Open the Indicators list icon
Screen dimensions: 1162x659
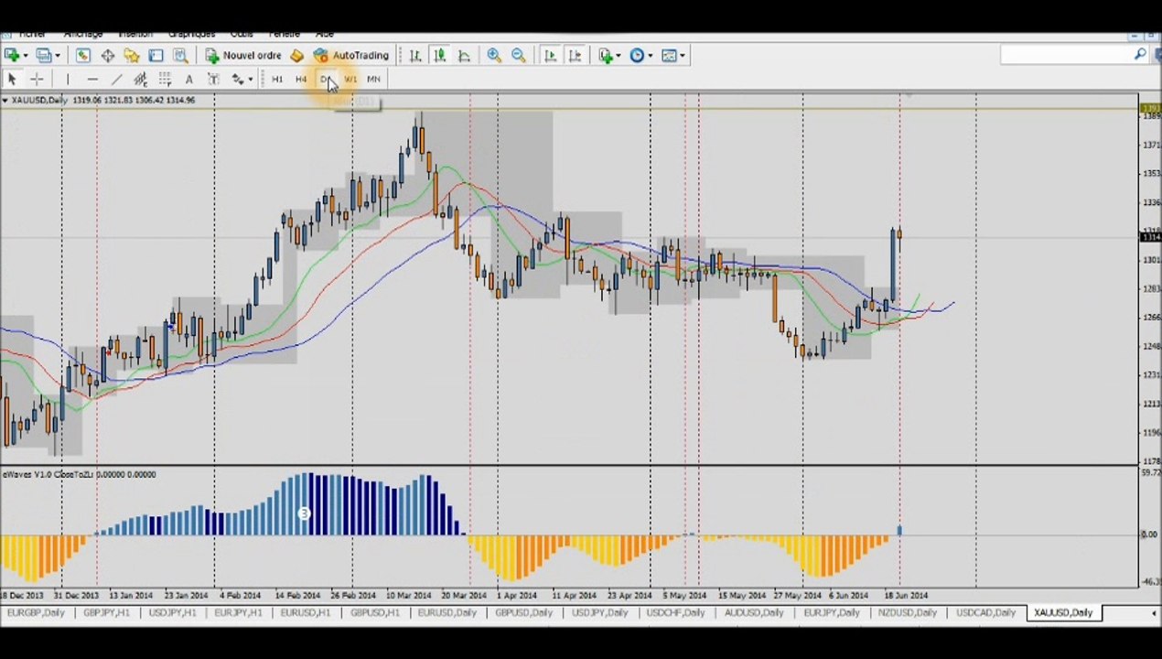(606, 56)
